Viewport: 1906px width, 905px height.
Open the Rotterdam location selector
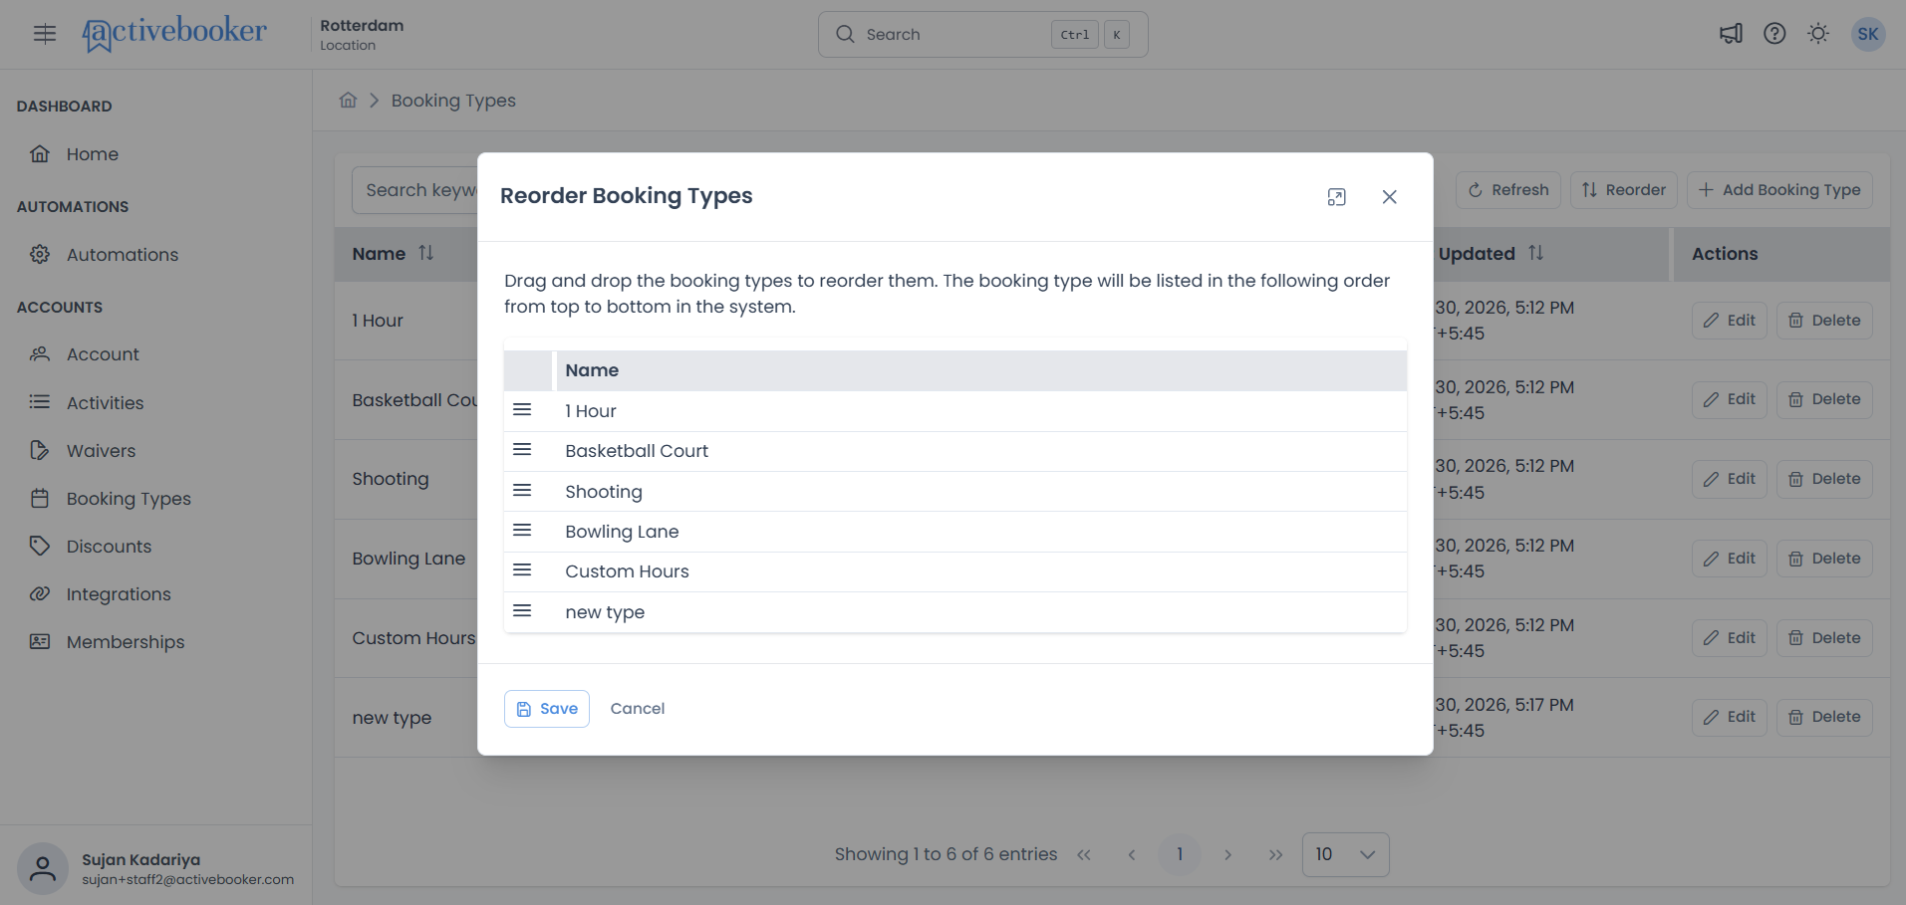click(362, 34)
